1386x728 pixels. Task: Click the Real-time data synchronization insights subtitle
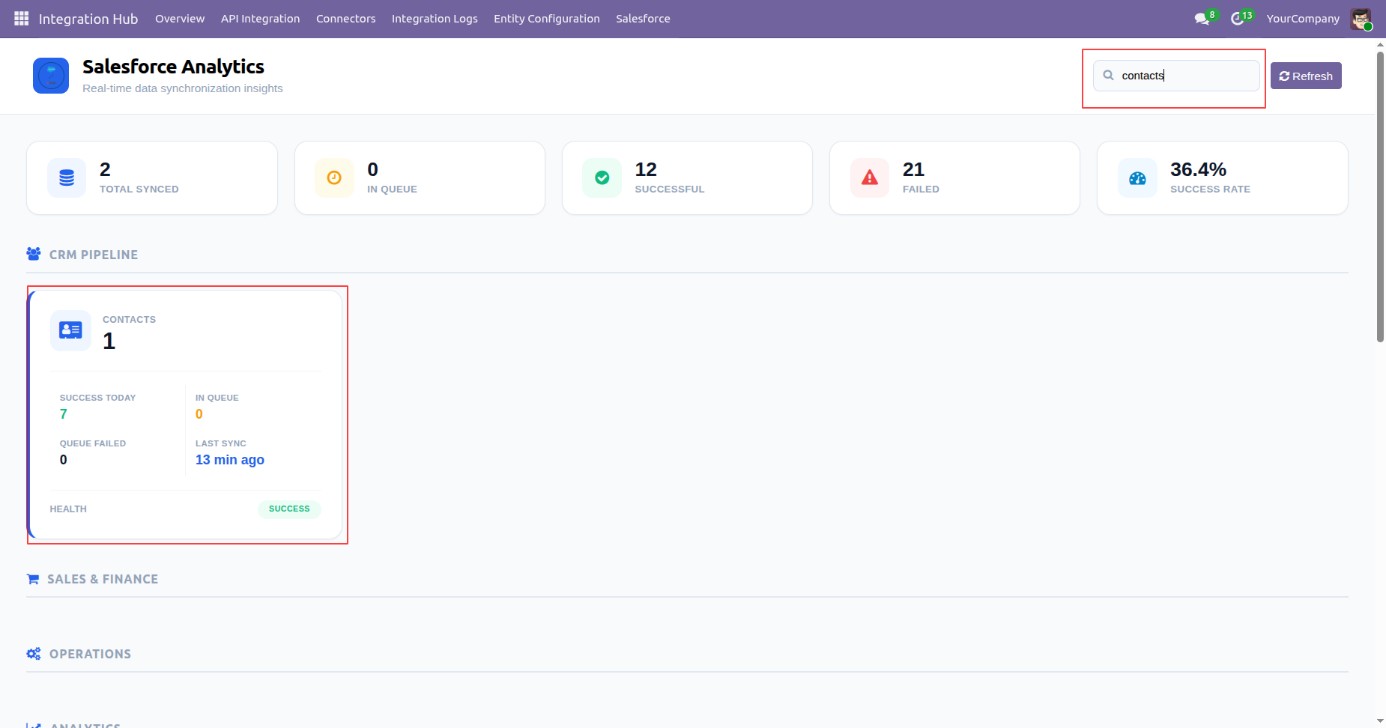[x=183, y=88]
